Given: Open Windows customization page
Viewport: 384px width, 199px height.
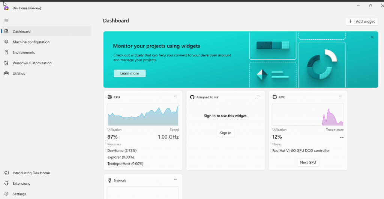Looking at the screenshot, I should pyautogui.click(x=46, y=63).
